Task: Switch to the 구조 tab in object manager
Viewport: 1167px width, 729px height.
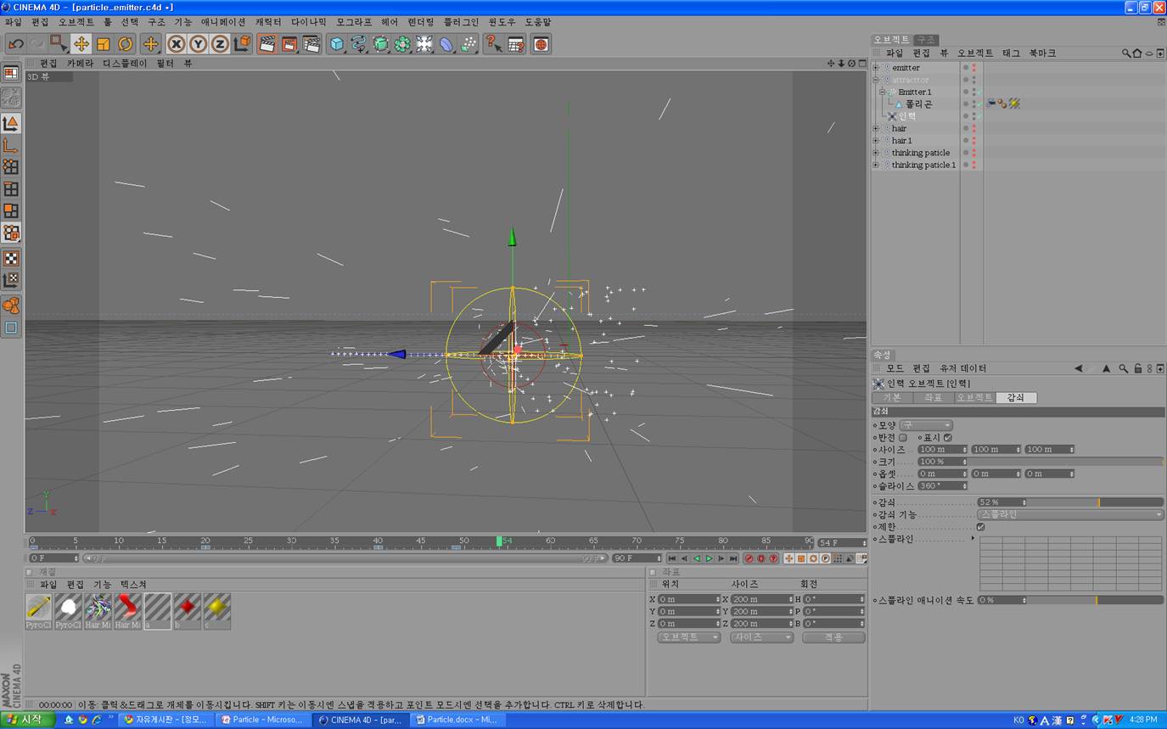Action: coord(926,40)
